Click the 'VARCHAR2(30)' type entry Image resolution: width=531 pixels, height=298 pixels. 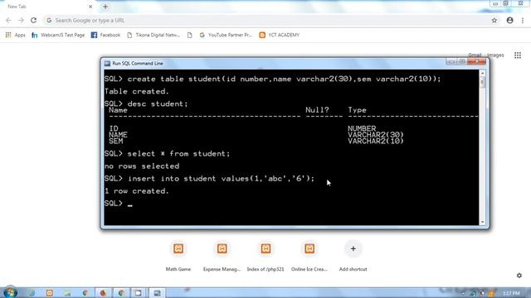(x=376, y=135)
